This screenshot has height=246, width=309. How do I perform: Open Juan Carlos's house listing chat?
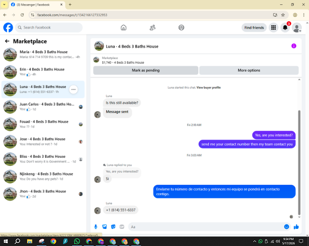point(43,107)
